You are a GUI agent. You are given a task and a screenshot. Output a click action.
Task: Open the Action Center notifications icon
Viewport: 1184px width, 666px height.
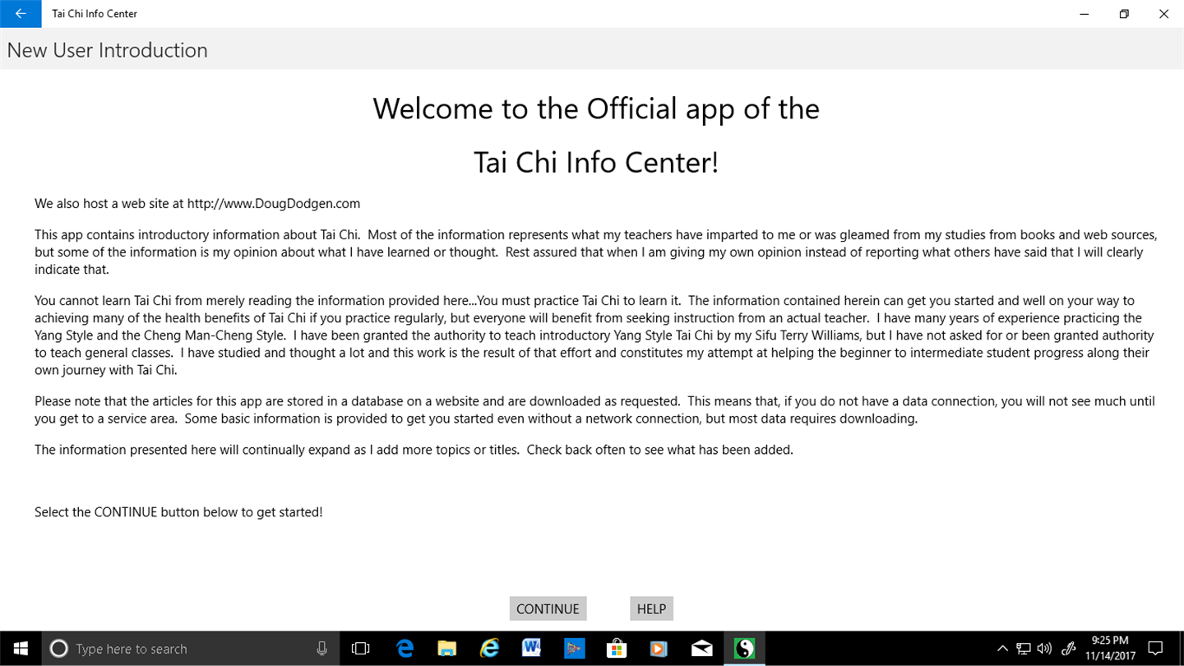click(1155, 649)
